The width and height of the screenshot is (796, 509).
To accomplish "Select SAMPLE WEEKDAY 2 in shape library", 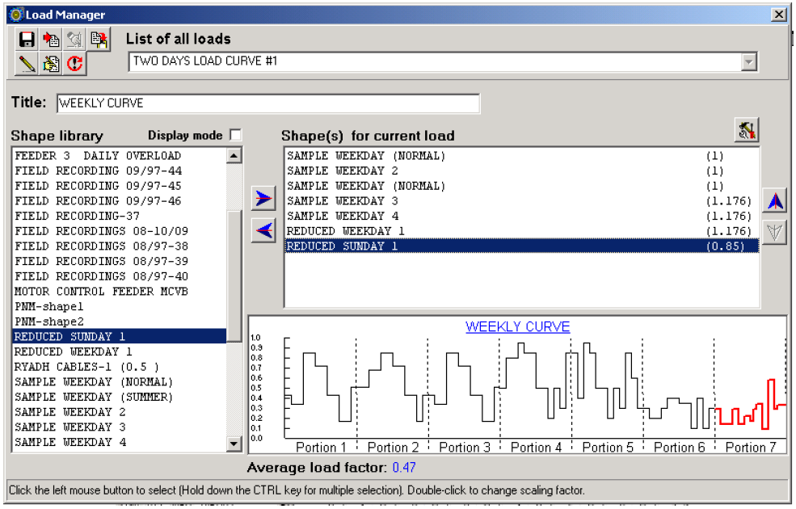I will tap(120, 412).
